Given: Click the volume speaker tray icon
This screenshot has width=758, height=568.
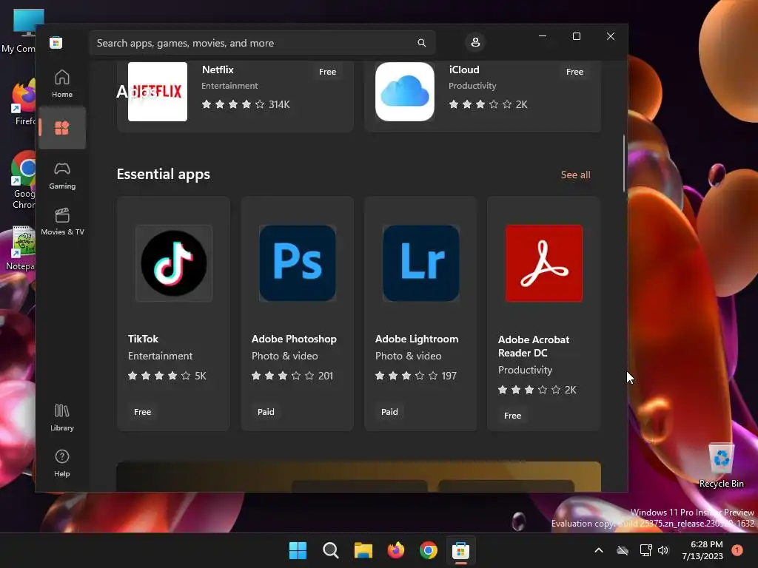Looking at the screenshot, I should coord(663,550).
